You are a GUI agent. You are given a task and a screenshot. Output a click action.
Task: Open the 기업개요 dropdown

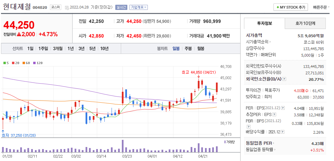coord(139,8)
